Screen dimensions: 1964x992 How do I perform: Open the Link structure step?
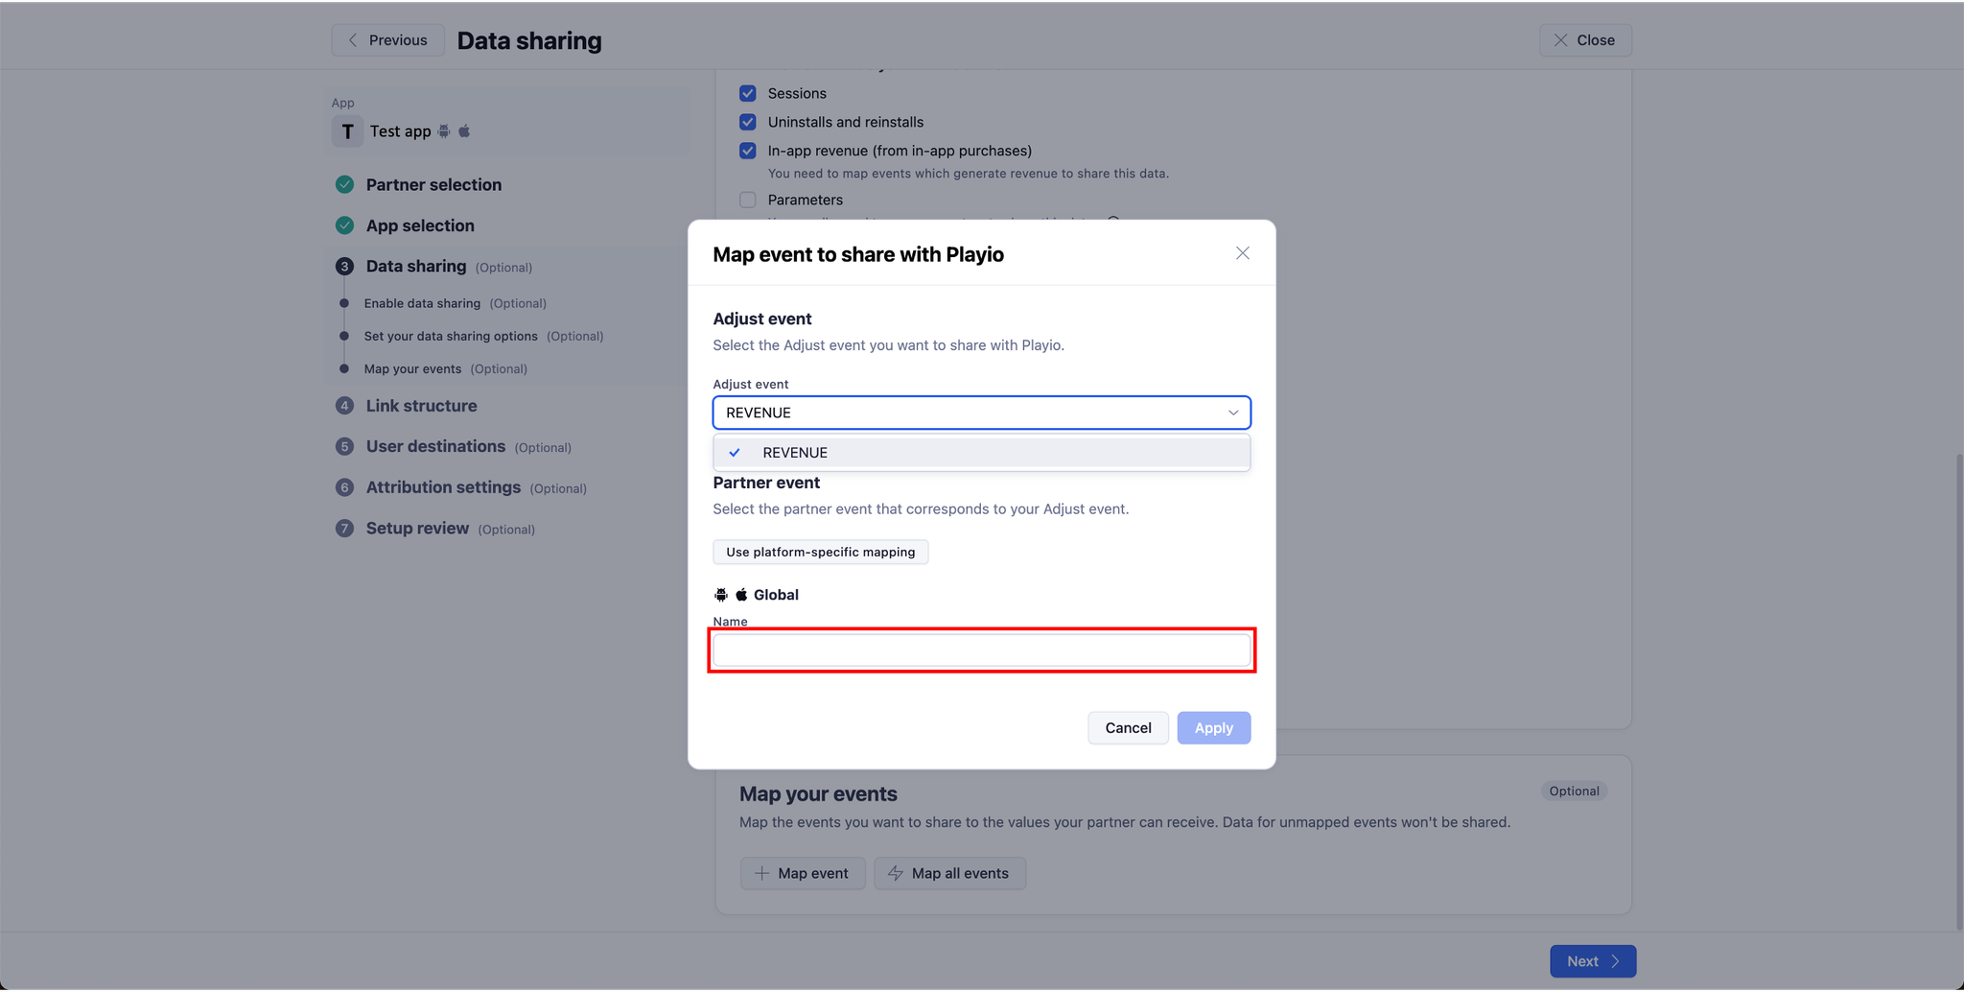pos(421,406)
